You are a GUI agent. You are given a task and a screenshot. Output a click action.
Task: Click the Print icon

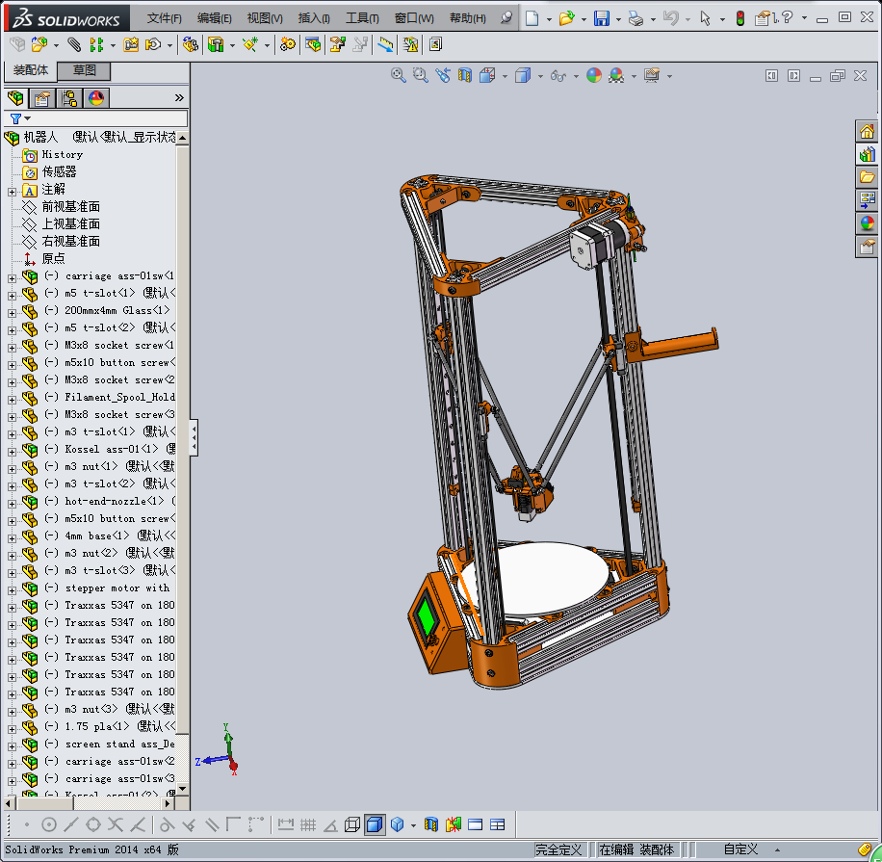coord(635,18)
